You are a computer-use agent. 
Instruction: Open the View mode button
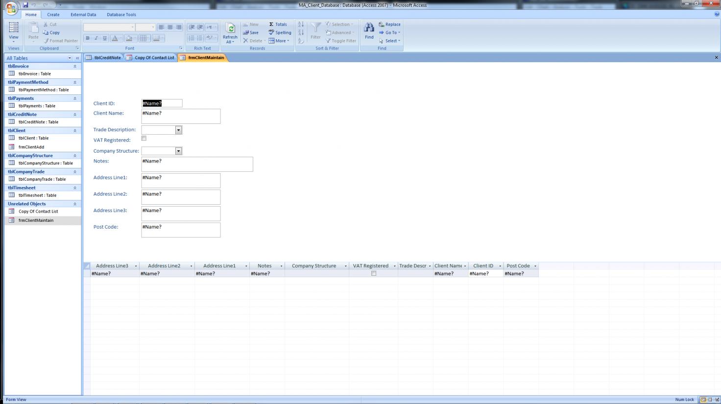(x=14, y=30)
